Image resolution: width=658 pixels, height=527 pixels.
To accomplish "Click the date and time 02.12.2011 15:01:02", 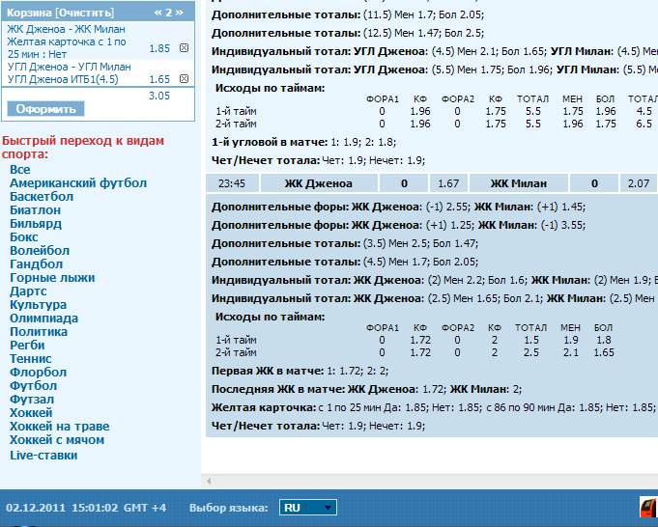I will pyautogui.click(x=62, y=508).
